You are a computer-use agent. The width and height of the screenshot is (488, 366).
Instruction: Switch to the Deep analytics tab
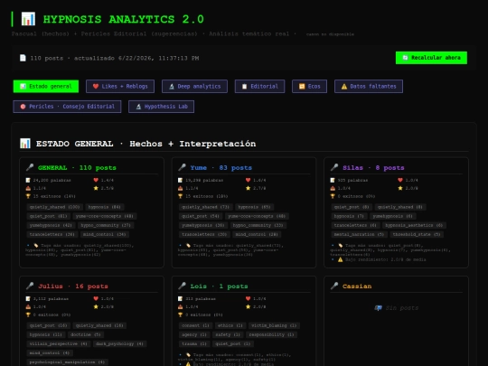tap(194, 86)
